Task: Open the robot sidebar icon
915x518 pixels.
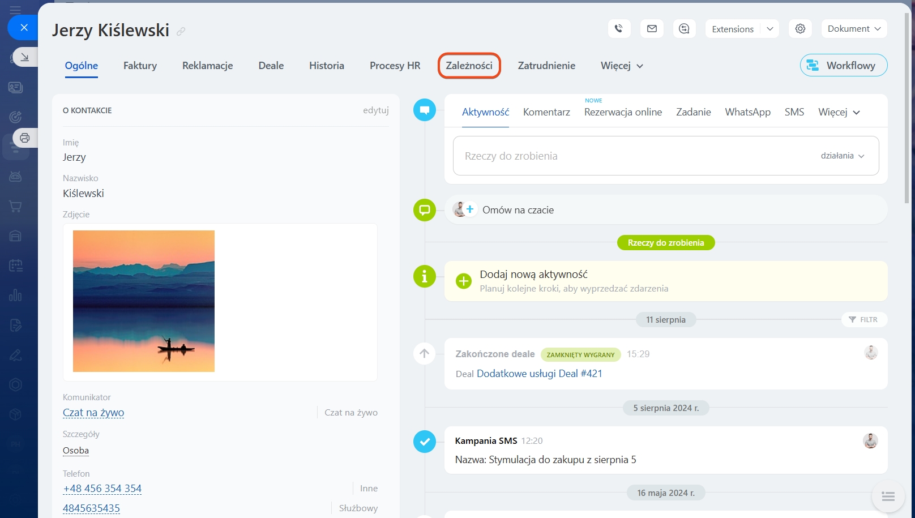Action: click(x=15, y=177)
